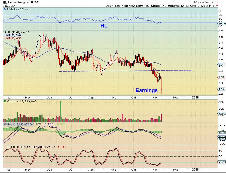The image size is (226, 173).
Task: Click the MA(50) 5.04 legend text
Action: tap(14, 35)
